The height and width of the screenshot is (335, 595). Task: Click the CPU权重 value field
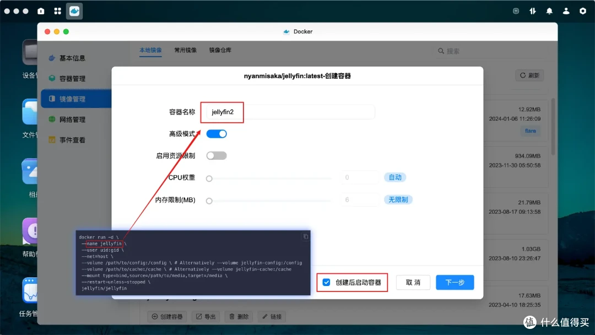(360, 177)
